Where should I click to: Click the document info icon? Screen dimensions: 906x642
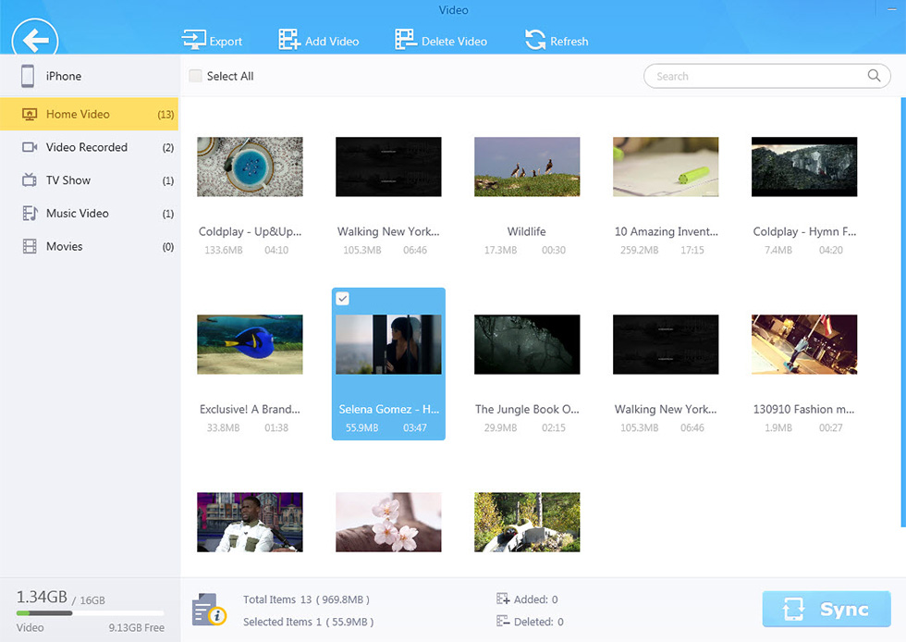tap(208, 611)
